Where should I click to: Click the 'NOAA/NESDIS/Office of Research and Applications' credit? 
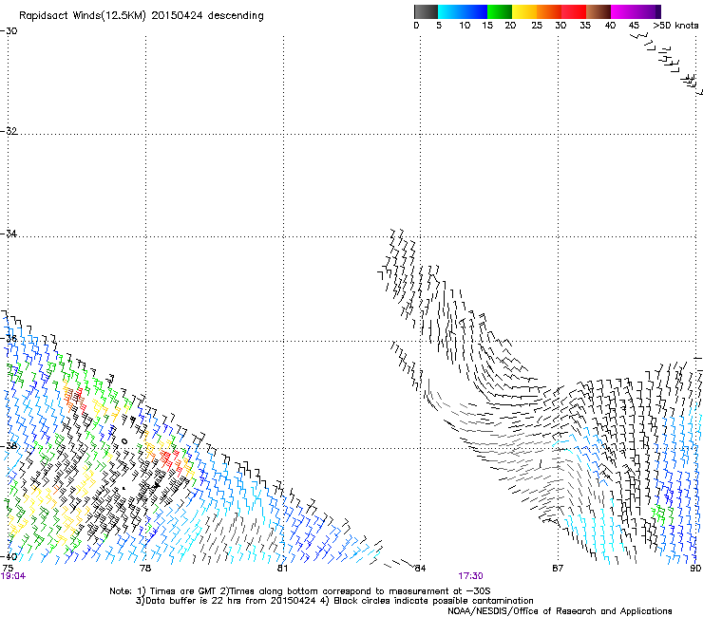pos(560,611)
